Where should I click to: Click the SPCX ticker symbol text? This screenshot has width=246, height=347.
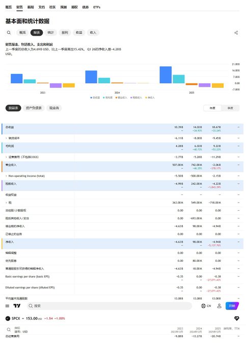coord(16,318)
